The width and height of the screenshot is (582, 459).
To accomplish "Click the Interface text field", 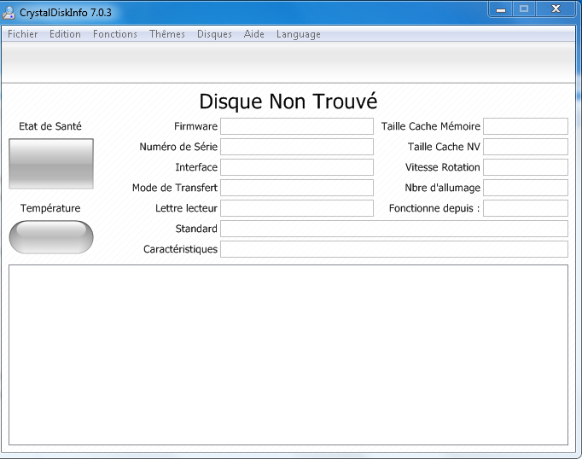I will point(296,167).
